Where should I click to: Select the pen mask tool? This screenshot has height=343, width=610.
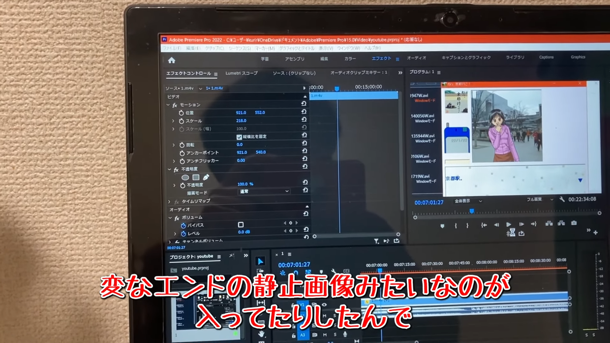206,177
